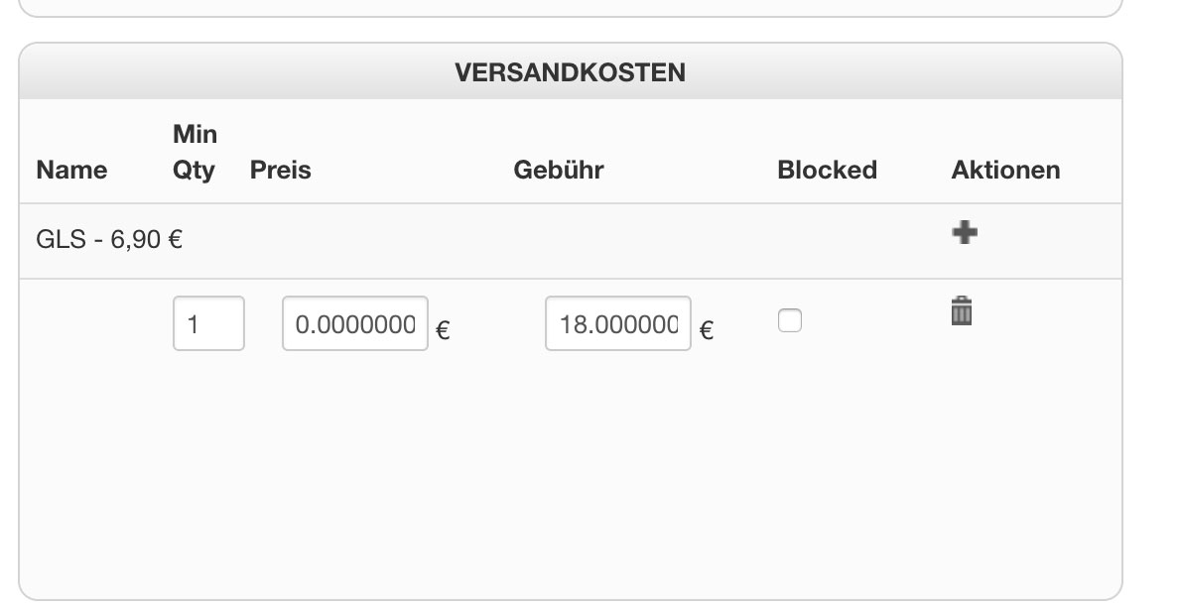Click the Blocked column header
Image resolution: width=1179 pixels, height=607 pixels.
coord(827,170)
